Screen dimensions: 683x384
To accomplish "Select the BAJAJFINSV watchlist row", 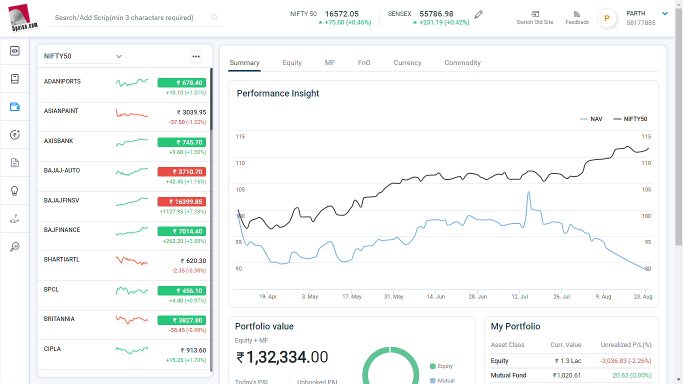I will tap(125, 206).
